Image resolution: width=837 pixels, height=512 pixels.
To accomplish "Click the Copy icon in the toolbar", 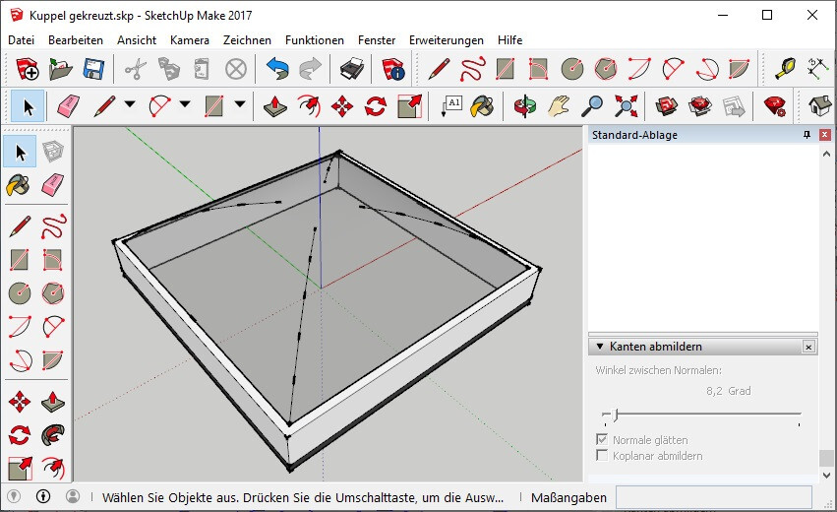I will point(169,69).
